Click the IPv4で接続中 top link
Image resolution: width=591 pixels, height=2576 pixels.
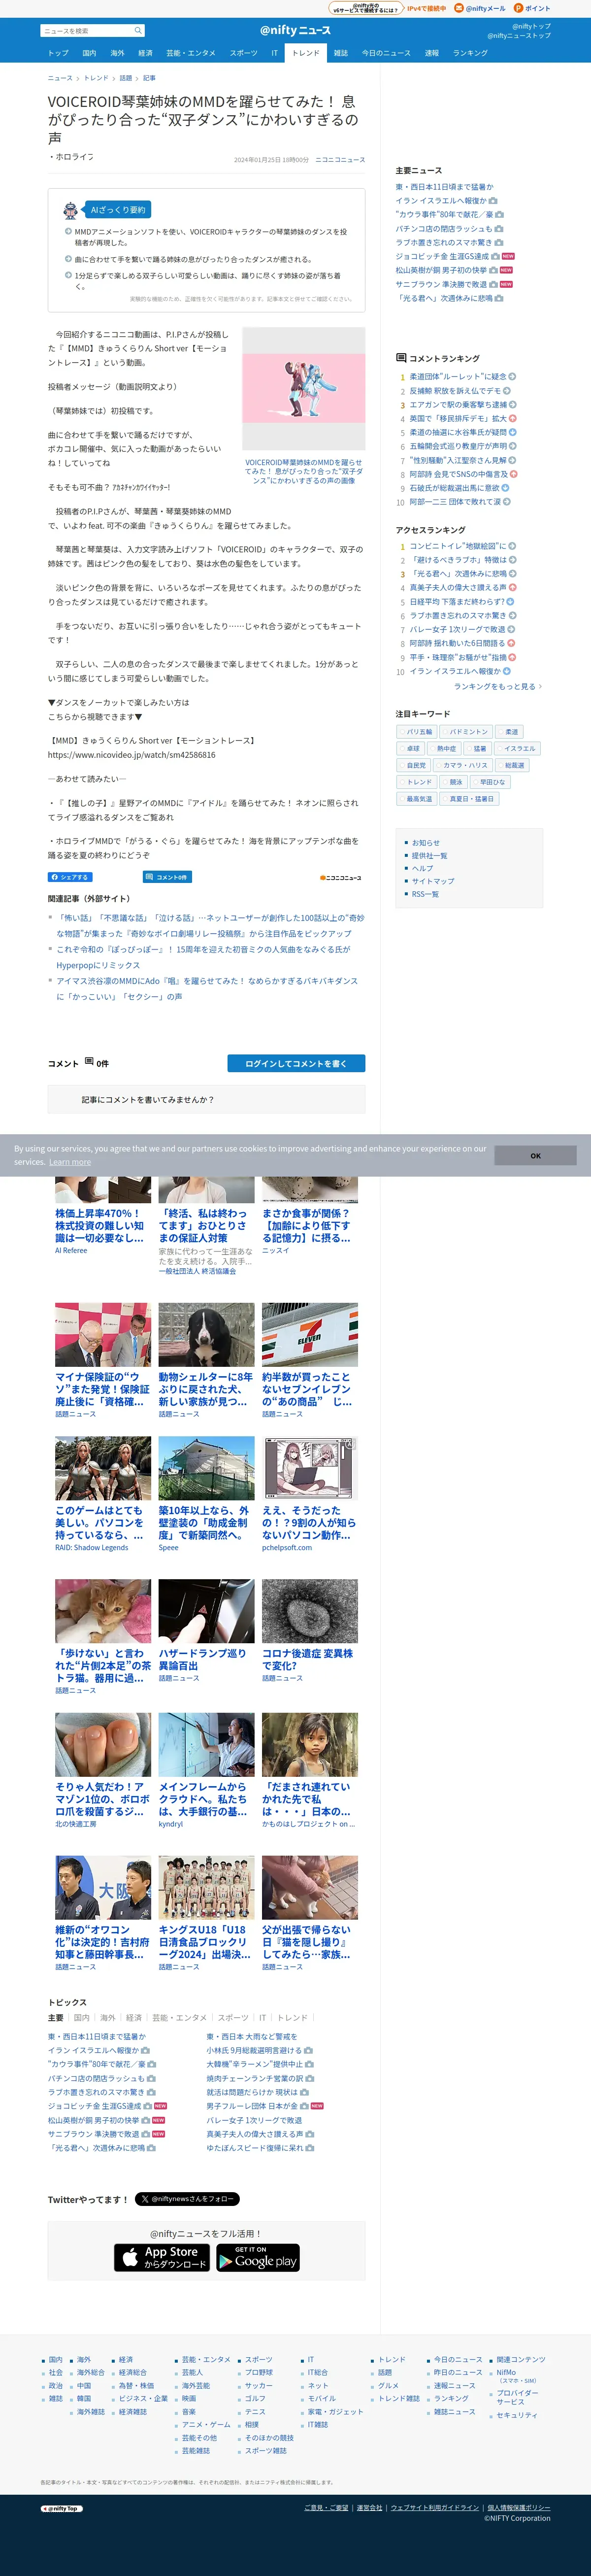pos(426,8)
